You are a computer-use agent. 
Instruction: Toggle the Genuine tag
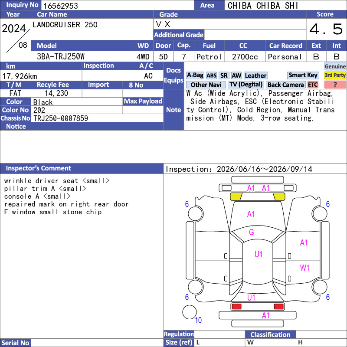coord(335,66)
